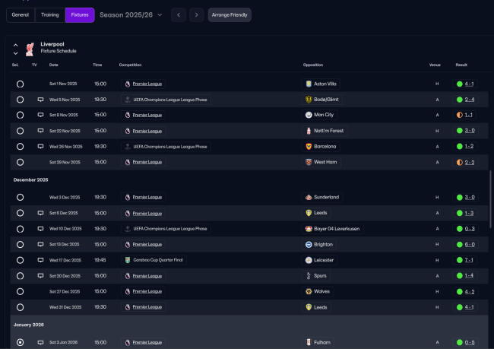The height and width of the screenshot is (349, 494).
Task: Collapse the Liverpool Fixture Schedule panel
Action: [15, 45]
